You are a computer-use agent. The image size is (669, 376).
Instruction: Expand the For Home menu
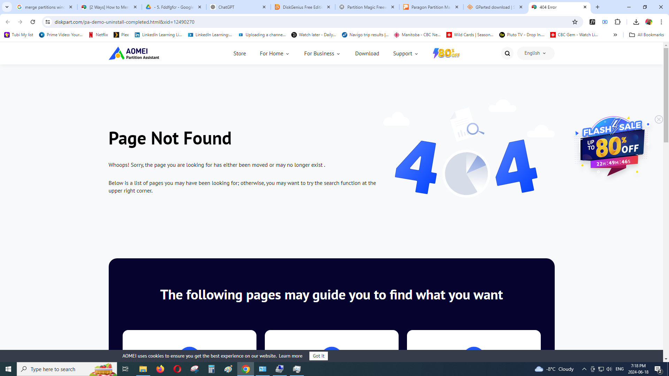(x=274, y=54)
